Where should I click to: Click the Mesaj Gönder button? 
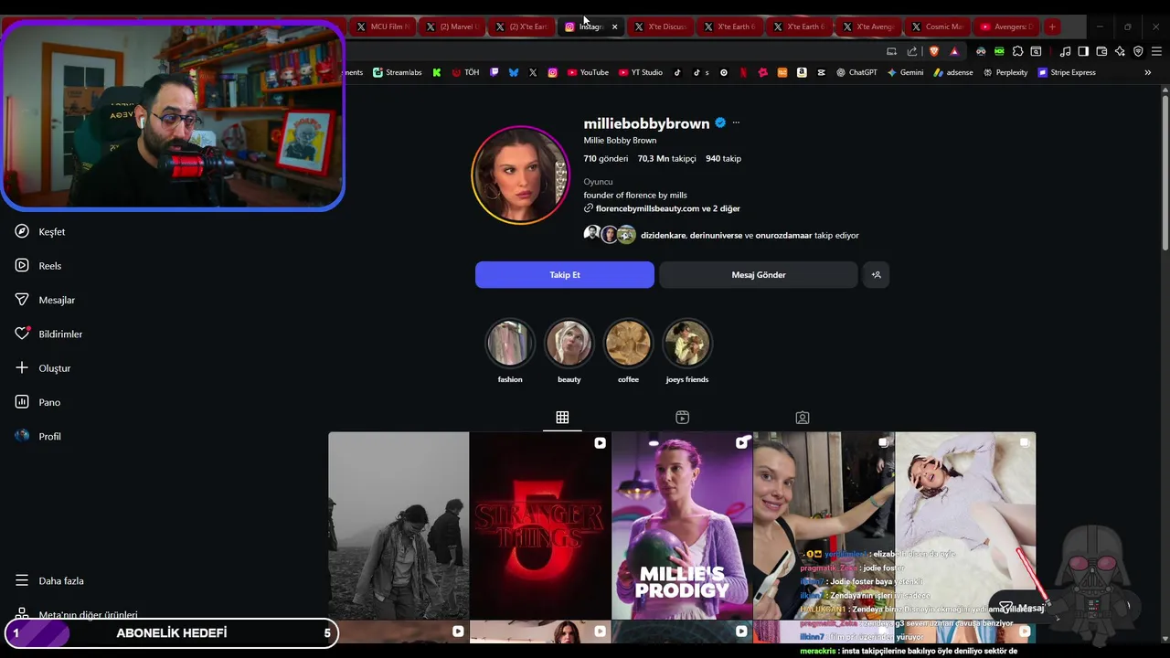tap(759, 275)
